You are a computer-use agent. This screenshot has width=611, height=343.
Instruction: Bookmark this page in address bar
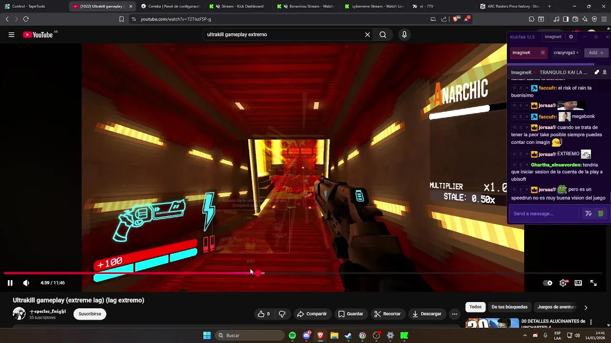[x=121, y=19]
